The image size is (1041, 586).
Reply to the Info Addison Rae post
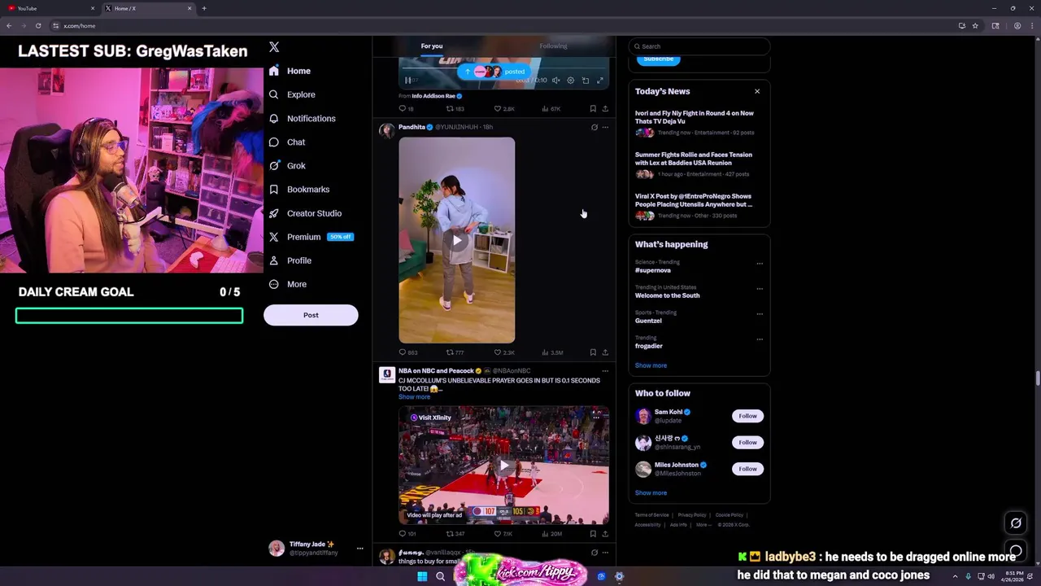point(406,108)
